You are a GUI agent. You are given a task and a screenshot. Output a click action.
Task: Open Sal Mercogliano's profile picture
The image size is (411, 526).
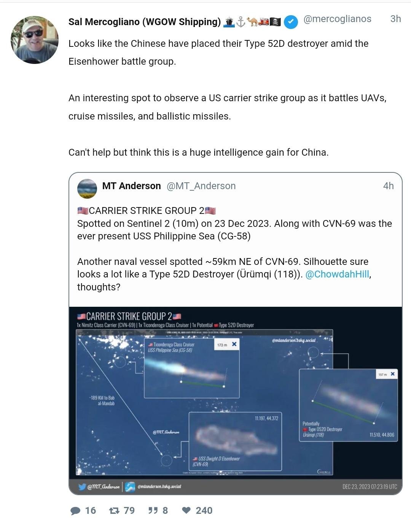click(35, 40)
